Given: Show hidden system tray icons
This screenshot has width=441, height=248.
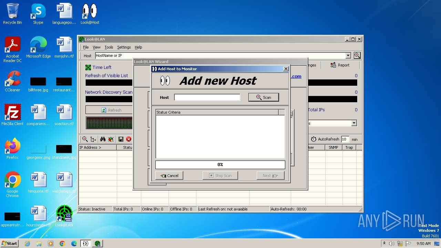Looking at the screenshot, I should (x=384, y=244).
